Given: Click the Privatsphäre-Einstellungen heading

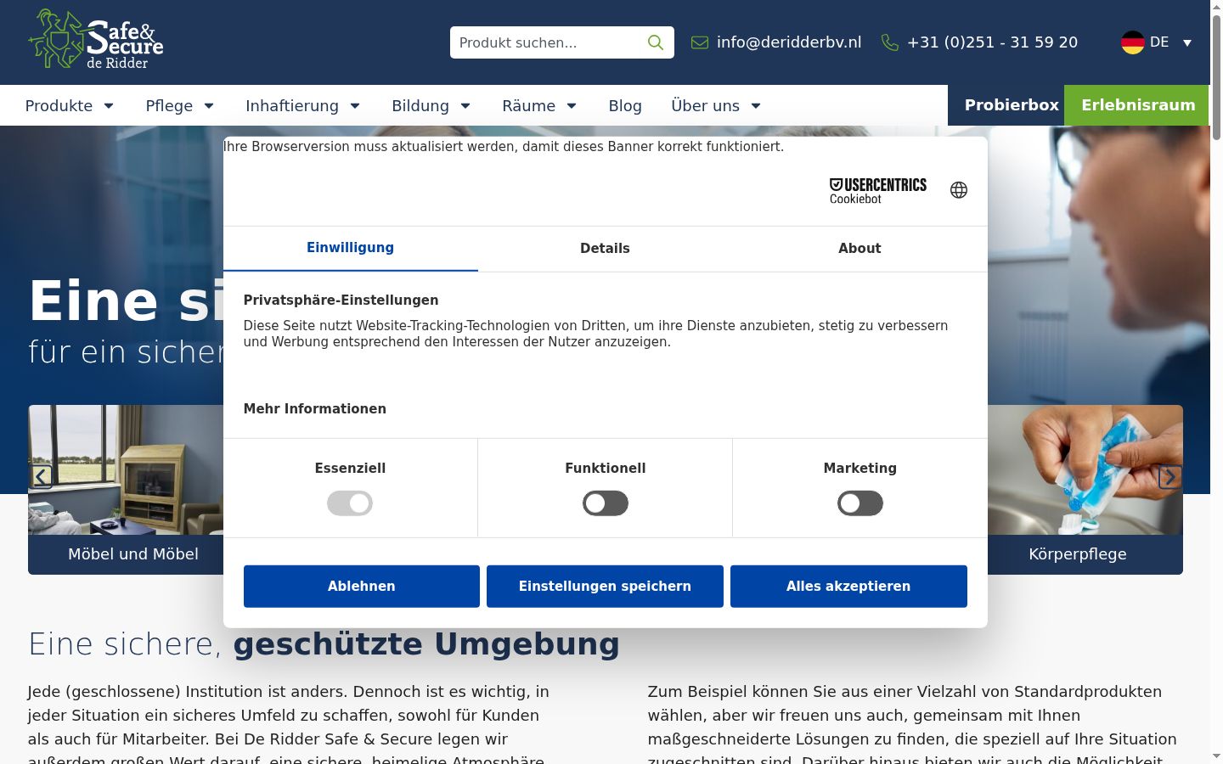Looking at the screenshot, I should pos(341,301).
